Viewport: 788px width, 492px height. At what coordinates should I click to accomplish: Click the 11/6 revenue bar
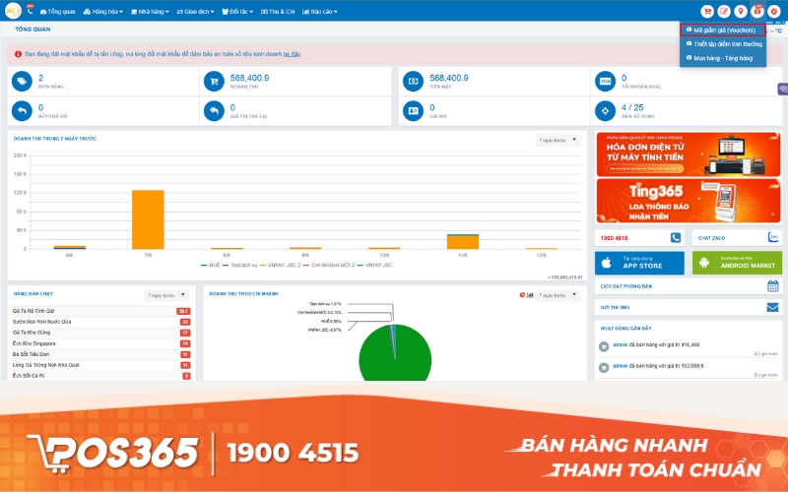point(462,241)
